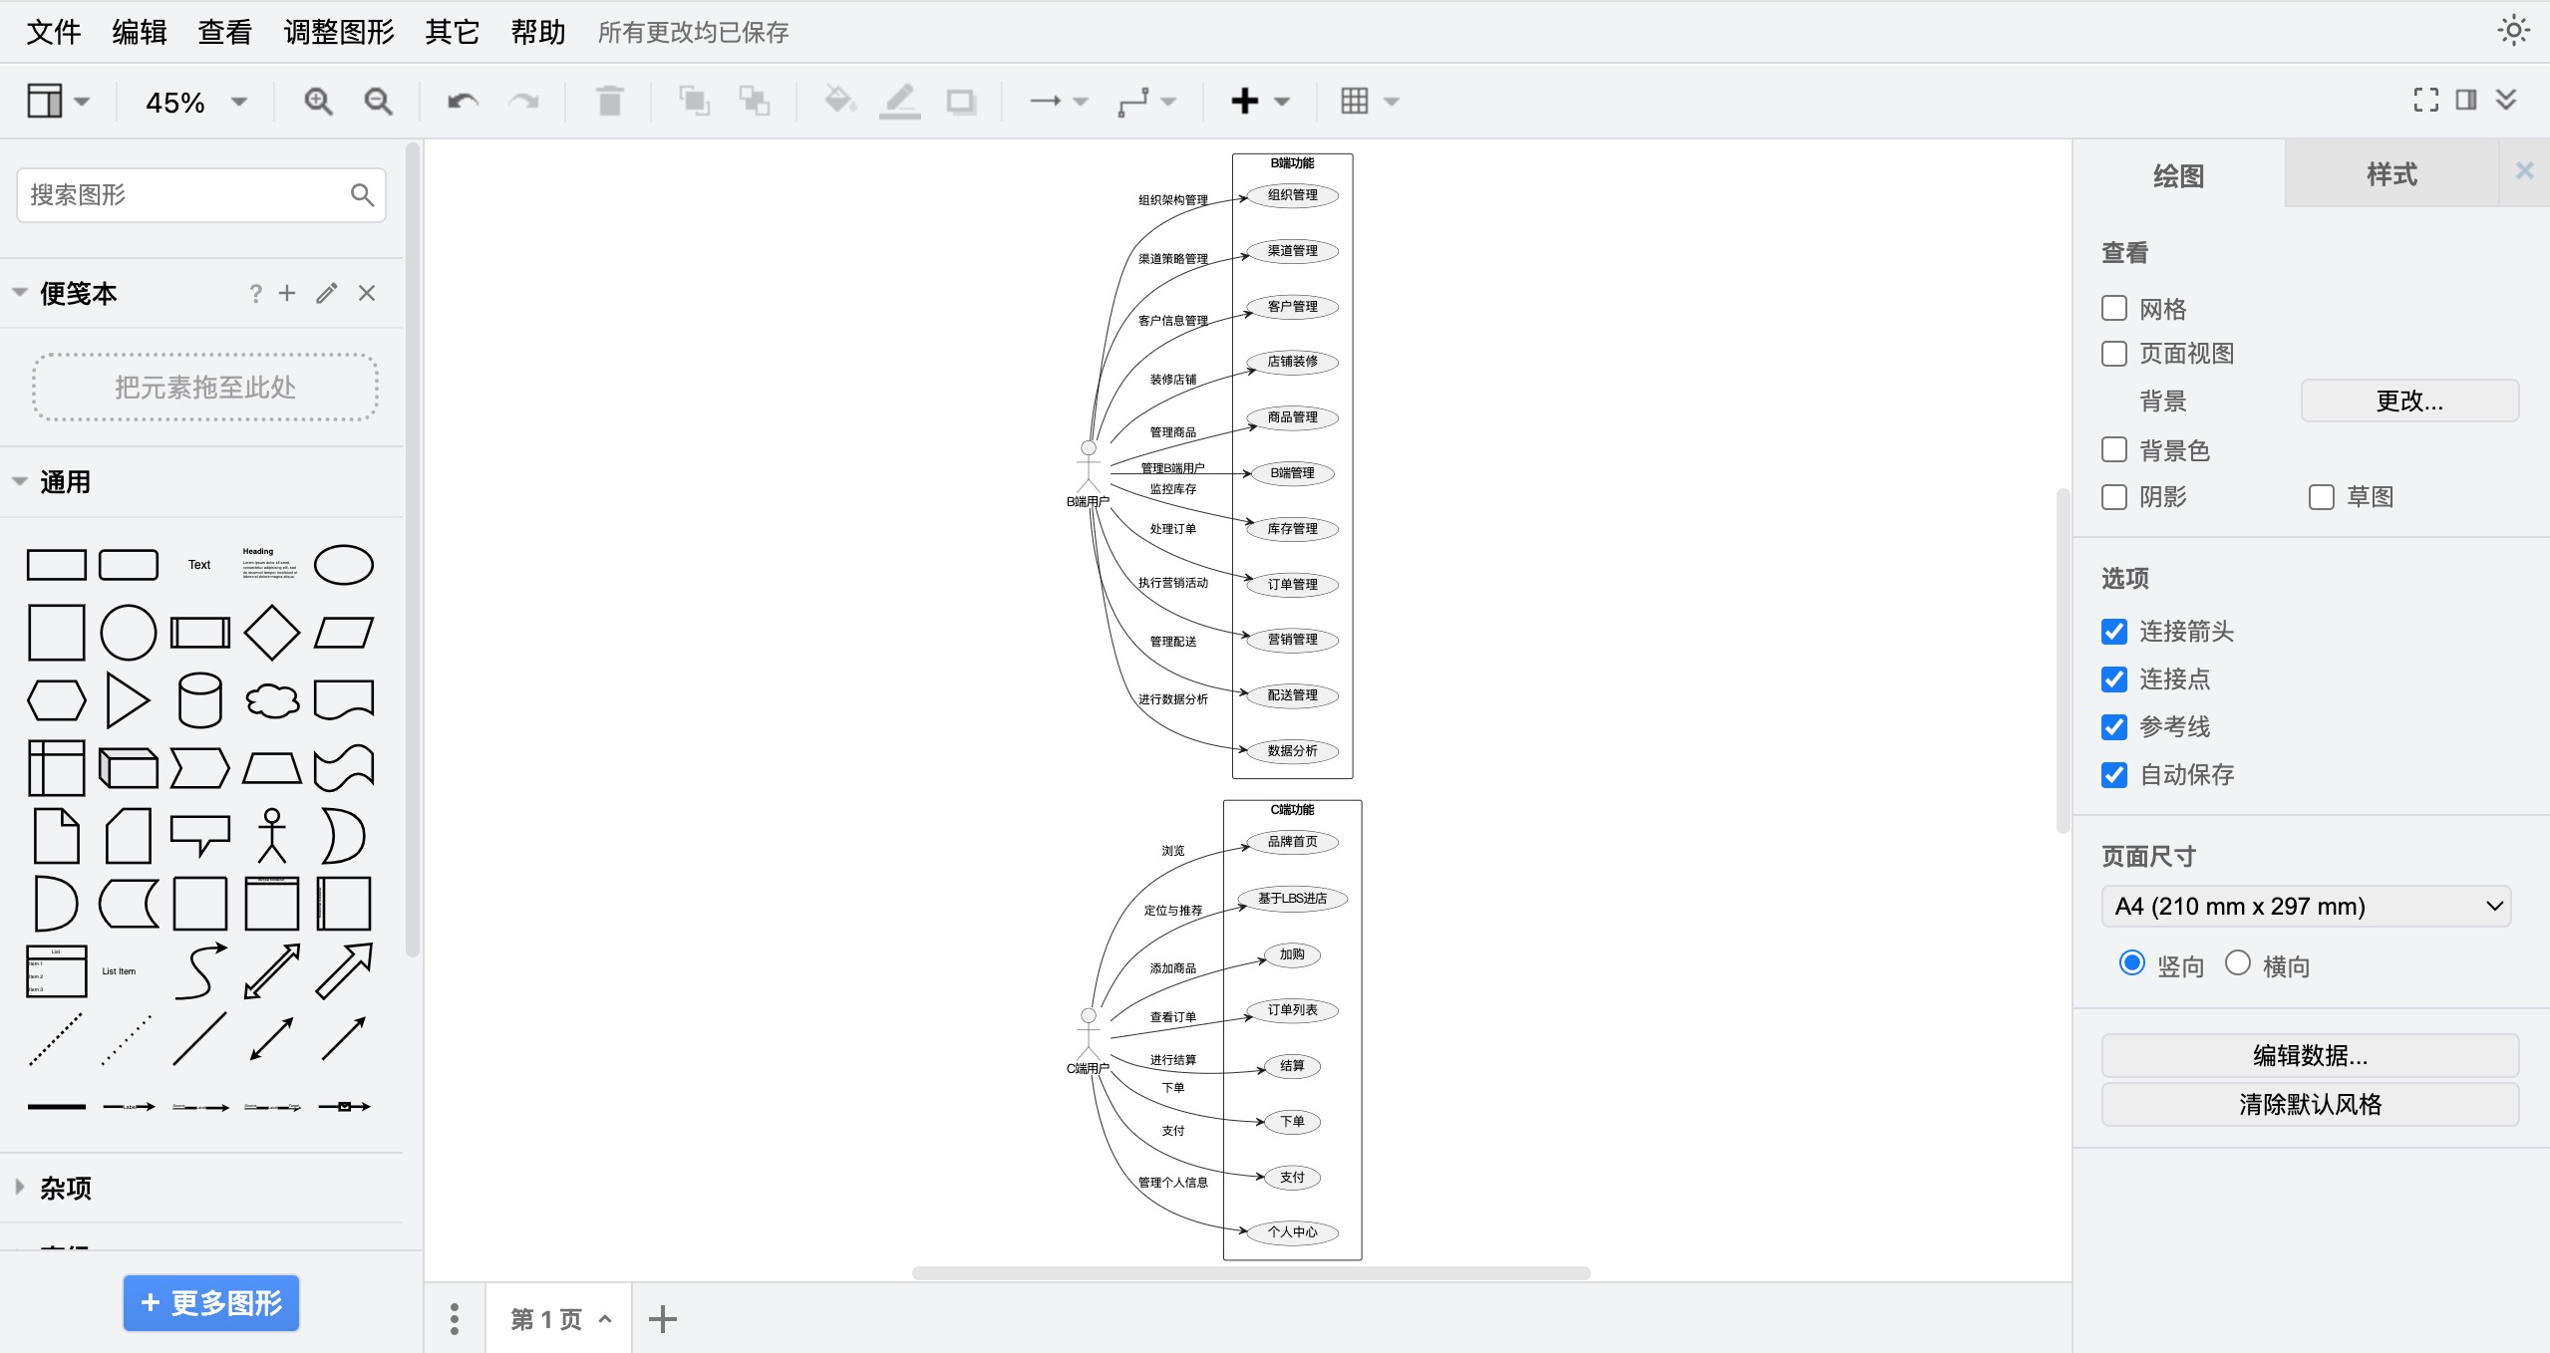Open the A4 page size dropdown
Viewport: 2550px width, 1353px height.
(x=2305, y=907)
